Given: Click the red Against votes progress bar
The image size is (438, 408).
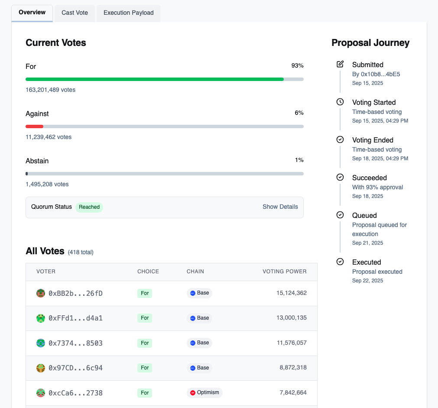Looking at the screenshot, I should point(35,126).
